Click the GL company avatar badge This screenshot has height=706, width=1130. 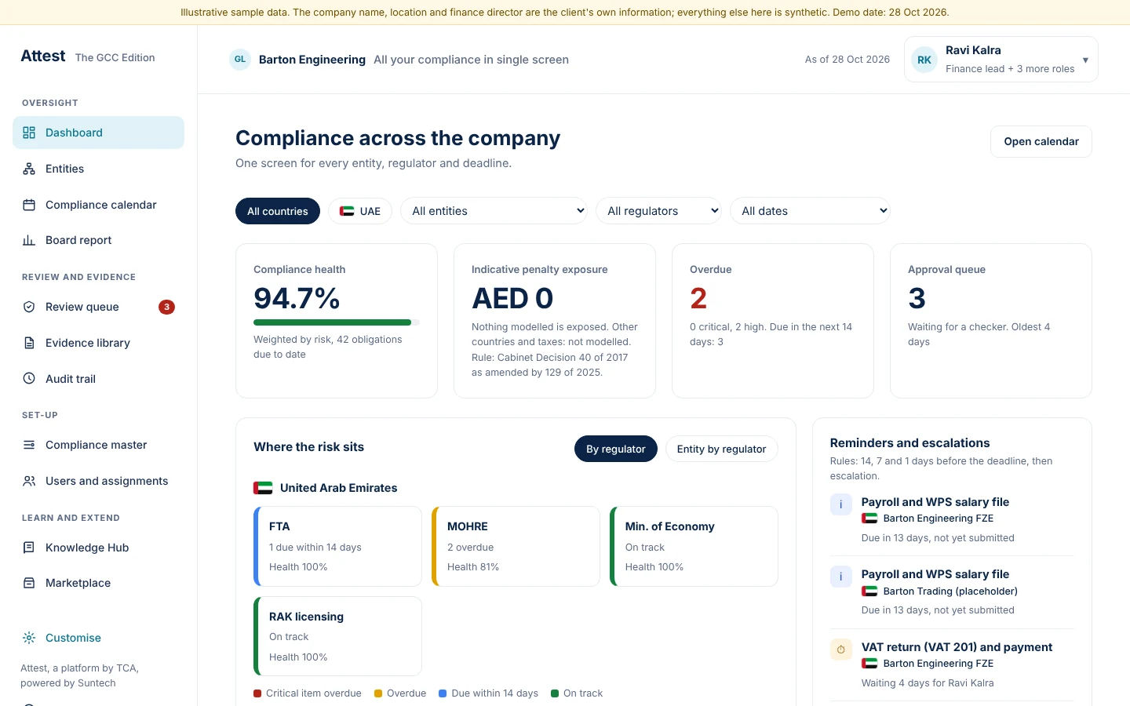[x=240, y=60]
